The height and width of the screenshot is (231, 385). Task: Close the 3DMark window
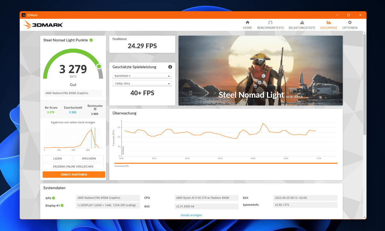pyautogui.click(x=360, y=15)
